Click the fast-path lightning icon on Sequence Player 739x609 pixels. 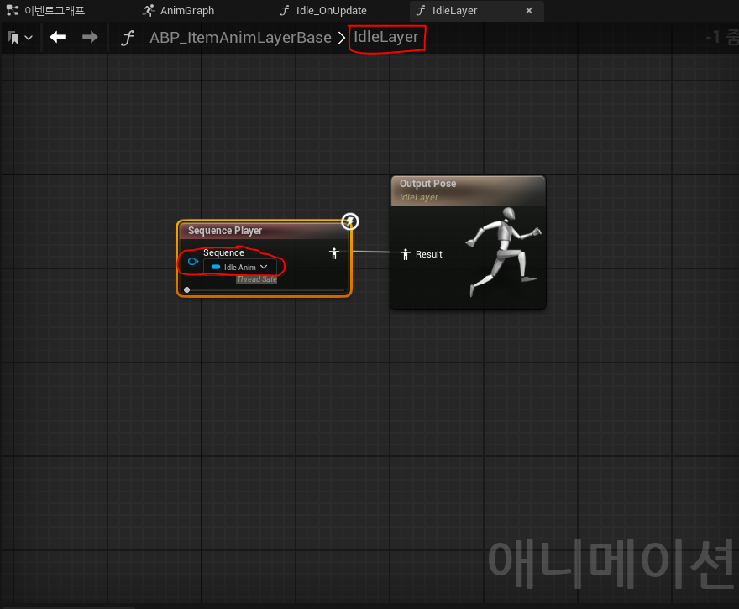(x=349, y=221)
